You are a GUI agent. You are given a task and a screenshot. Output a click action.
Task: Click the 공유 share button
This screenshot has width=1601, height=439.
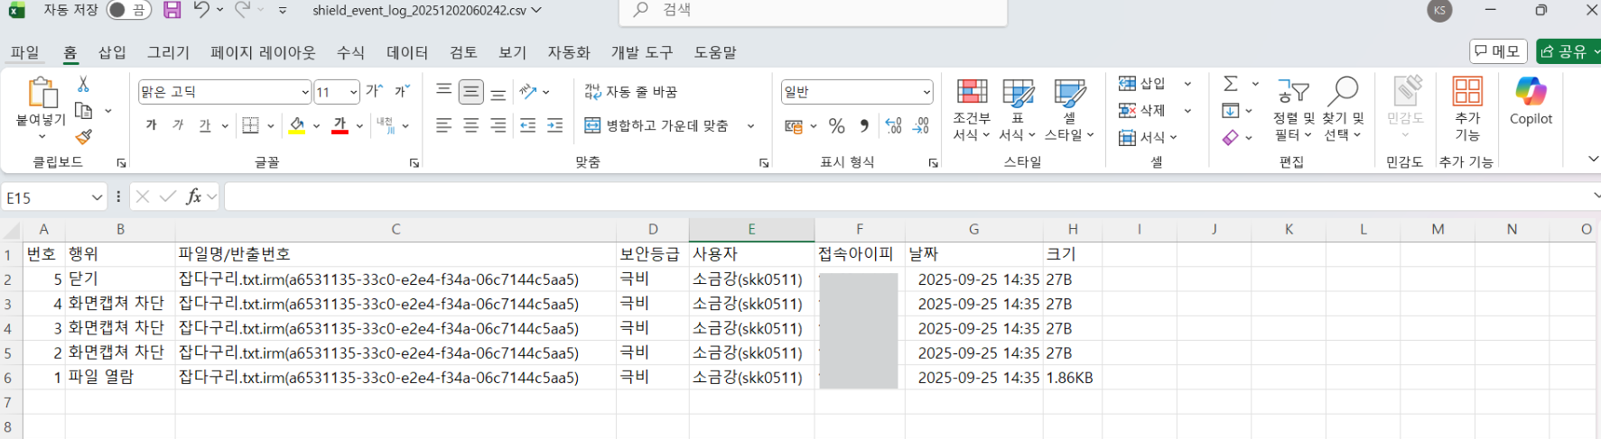coord(1566,52)
